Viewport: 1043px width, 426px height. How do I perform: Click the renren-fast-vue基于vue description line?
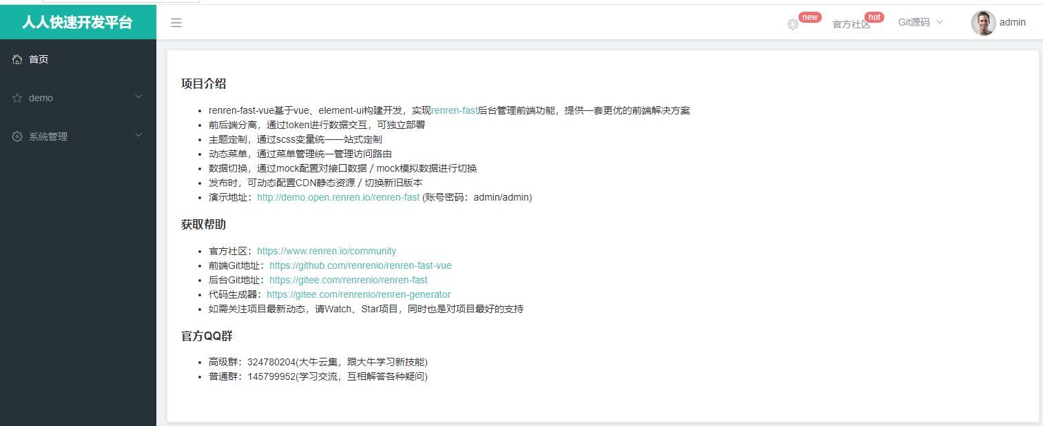pyautogui.click(x=449, y=110)
